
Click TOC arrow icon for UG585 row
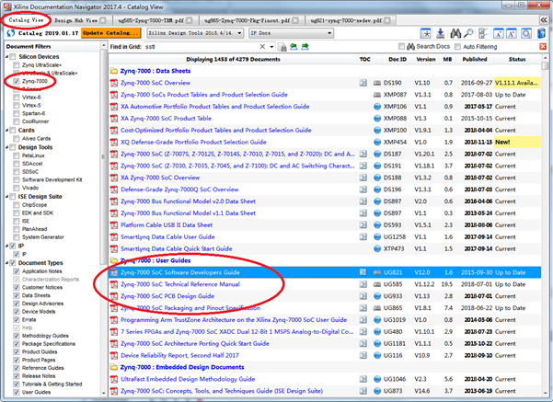coord(364,285)
